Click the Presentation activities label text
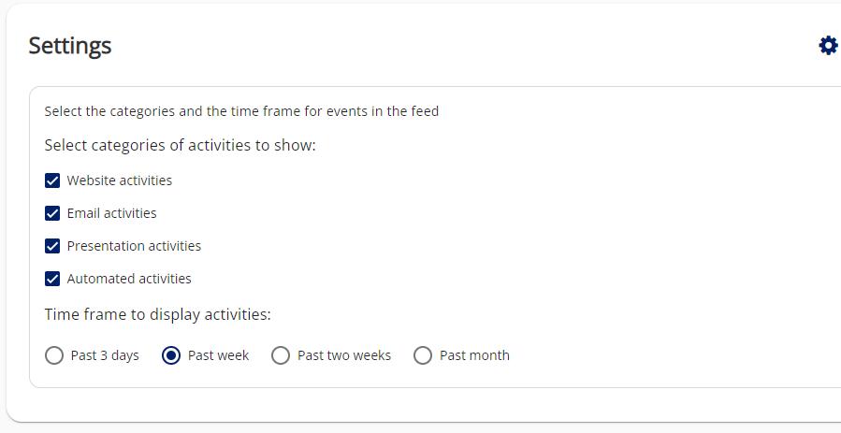This screenshot has height=433, width=841. [134, 246]
